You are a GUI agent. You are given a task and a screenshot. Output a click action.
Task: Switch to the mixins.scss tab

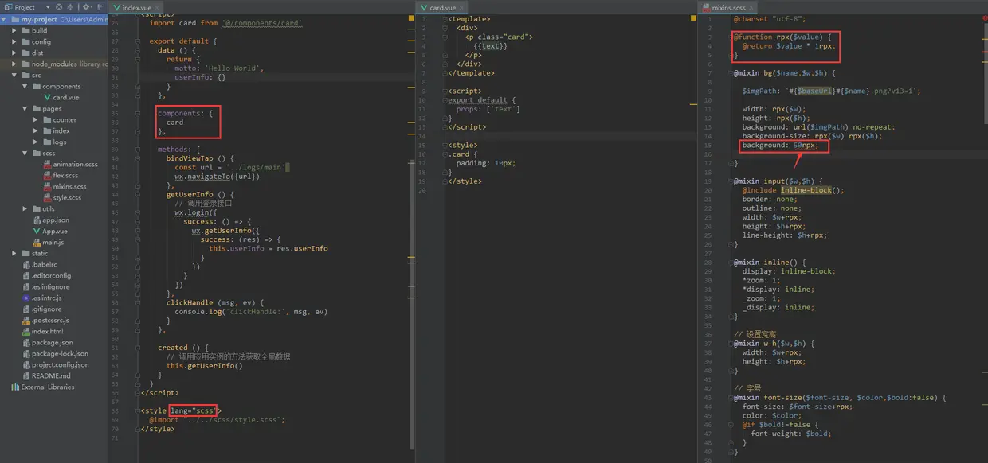728,8
